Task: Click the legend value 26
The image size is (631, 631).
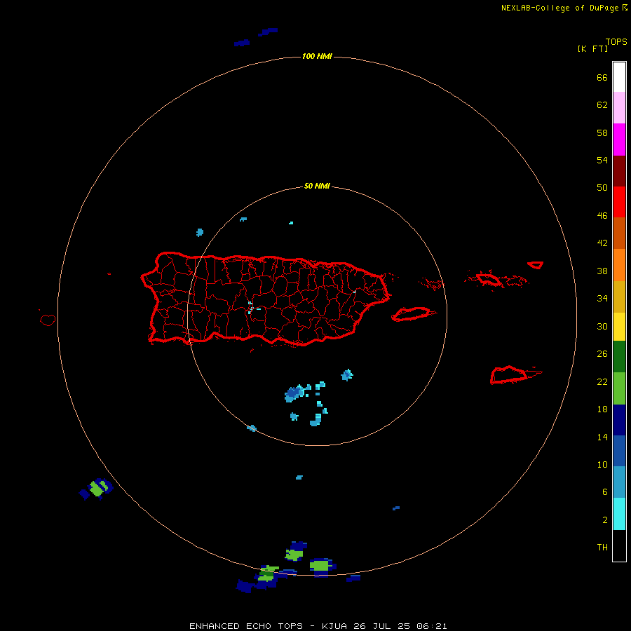Action: point(602,354)
